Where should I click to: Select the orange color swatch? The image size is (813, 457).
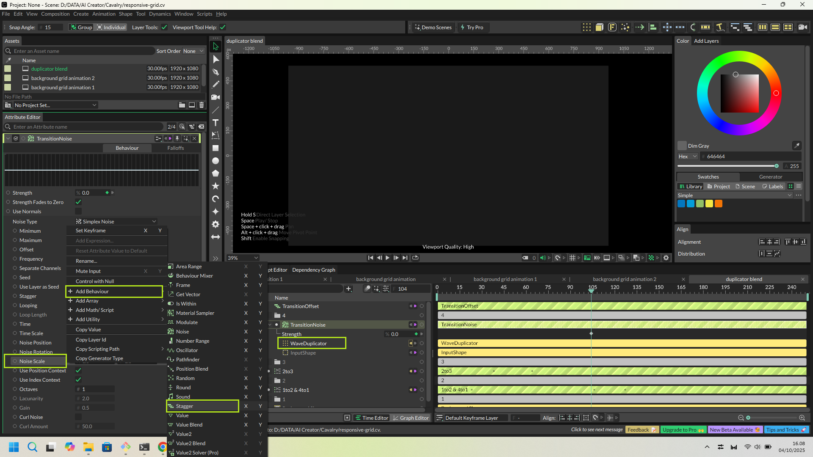pos(719,204)
